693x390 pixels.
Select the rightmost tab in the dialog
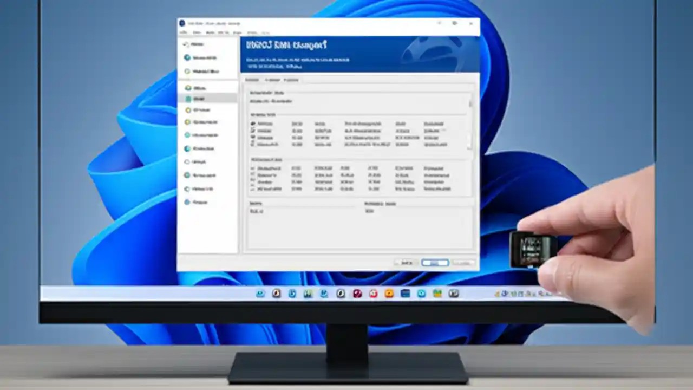click(291, 80)
